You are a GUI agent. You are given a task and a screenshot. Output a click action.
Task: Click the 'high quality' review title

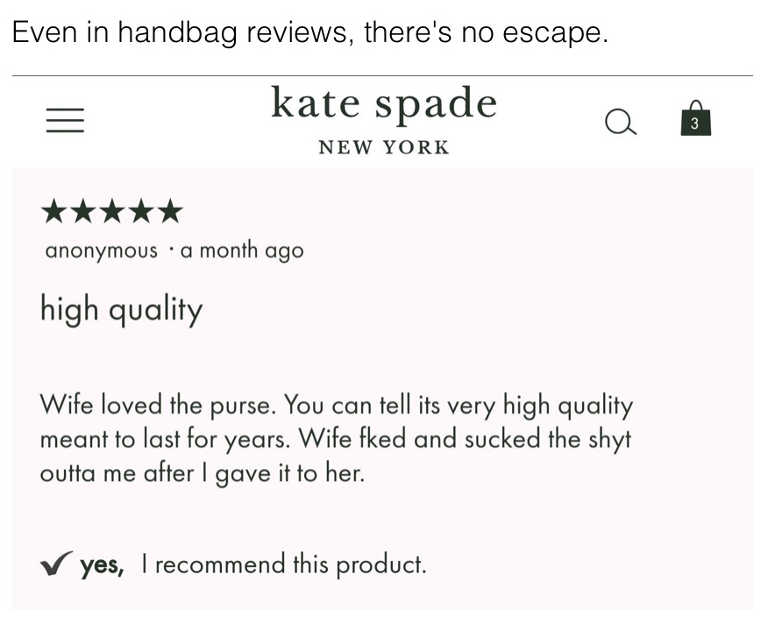coord(122,309)
